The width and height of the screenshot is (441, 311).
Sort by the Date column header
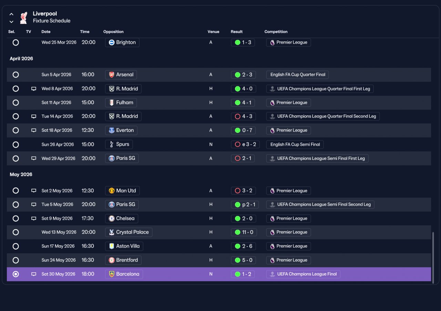(x=46, y=32)
